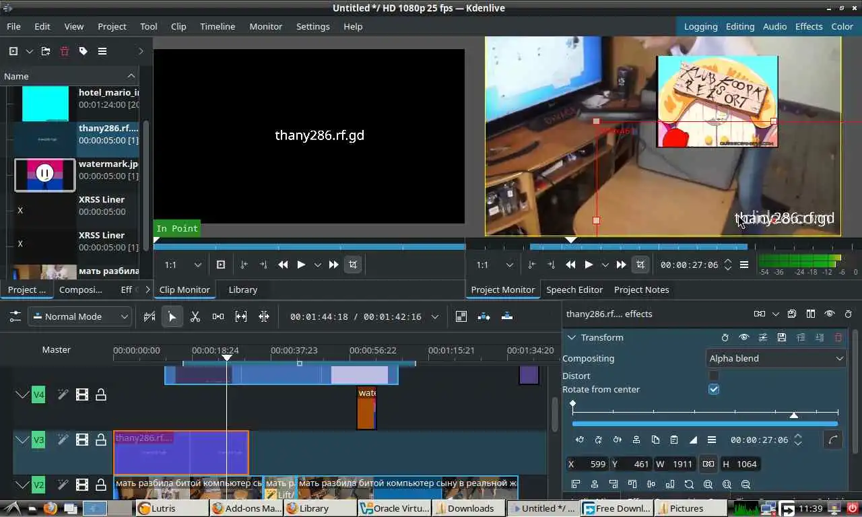Reset transform to original size icon
862x517 pixels.
click(689, 484)
